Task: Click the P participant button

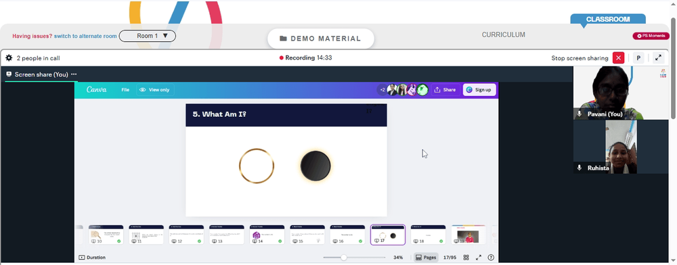Action: [x=638, y=57]
